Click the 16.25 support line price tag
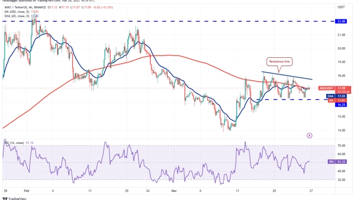Image resolution: width=355 pixels, height=200 pixels. coord(341,105)
